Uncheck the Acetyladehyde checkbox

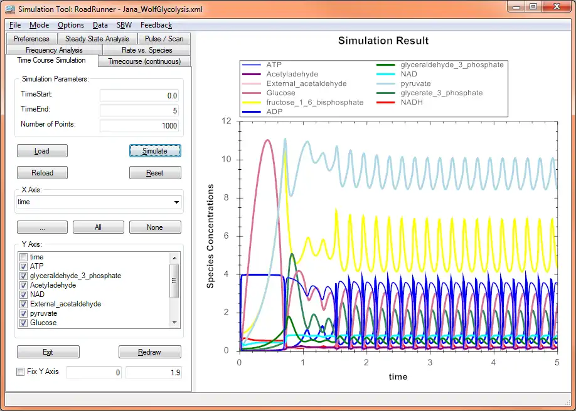[23, 285]
